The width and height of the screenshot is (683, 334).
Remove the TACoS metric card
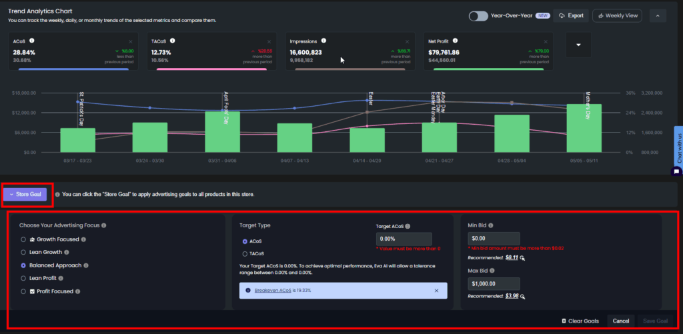pyautogui.click(x=269, y=41)
